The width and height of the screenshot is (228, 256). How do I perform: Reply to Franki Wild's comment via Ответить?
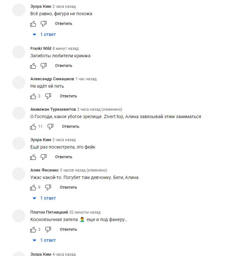tap(64, 66)
